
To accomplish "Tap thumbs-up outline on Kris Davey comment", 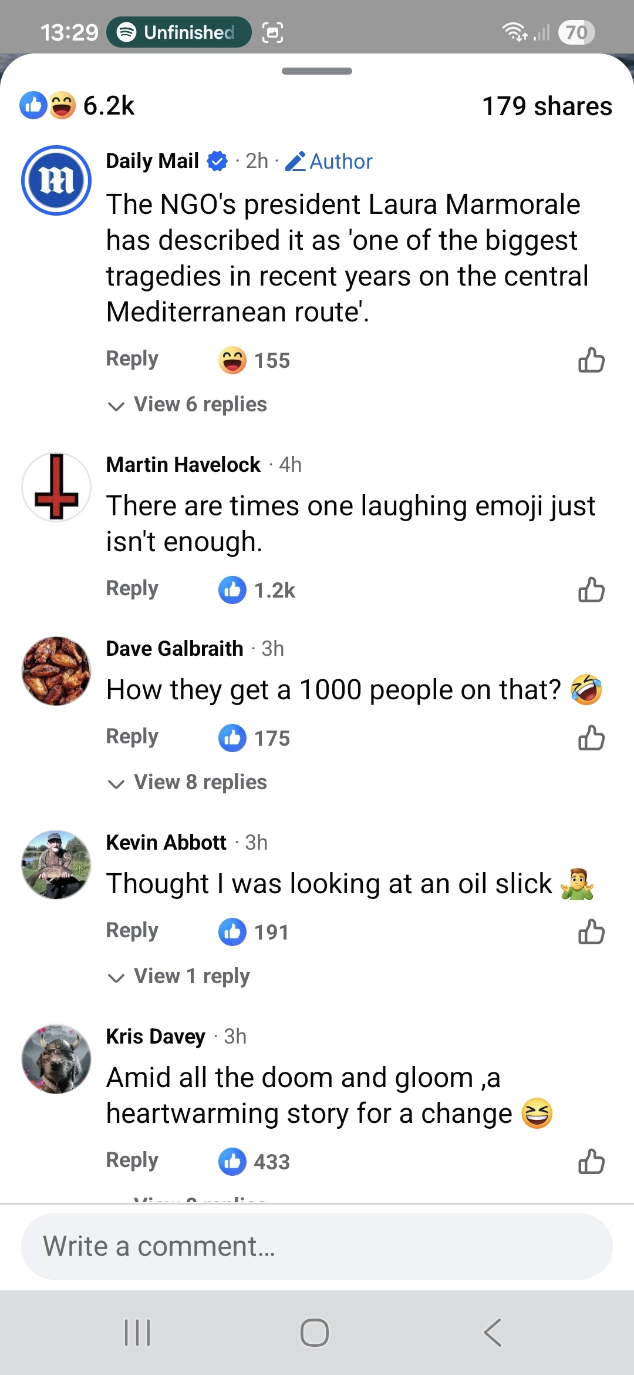I will click(591, 1162).
